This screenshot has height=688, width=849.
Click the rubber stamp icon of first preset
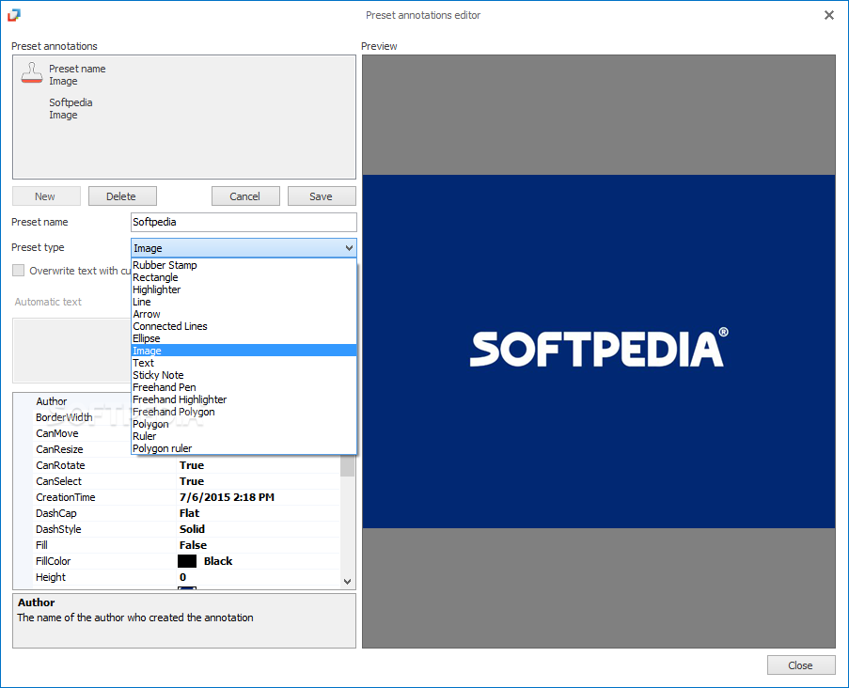pyautogui.click(x=31, y=72)
